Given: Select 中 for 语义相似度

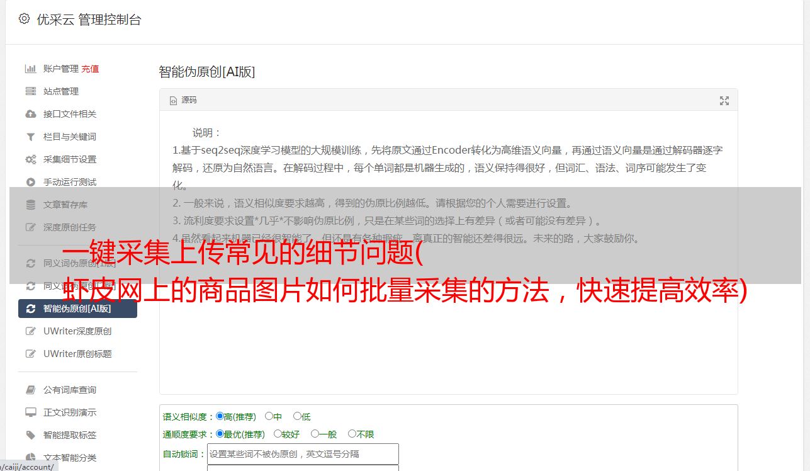Looking at the screenshot, I should [269, 416].
